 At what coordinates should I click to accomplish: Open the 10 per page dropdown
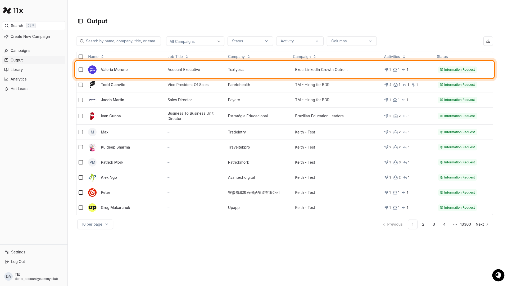[95, 224]
